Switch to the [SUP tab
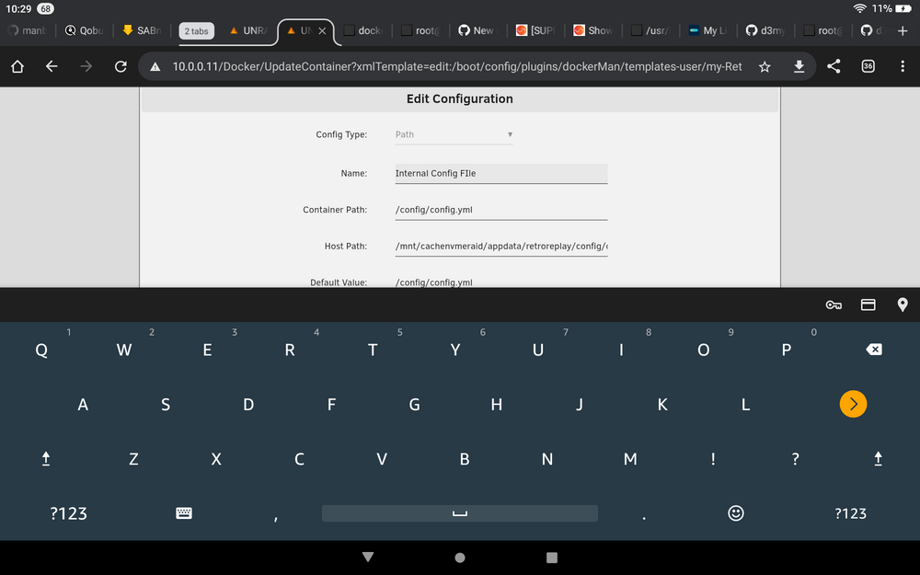This screenshot has height=575, width=920. (535, 30)
